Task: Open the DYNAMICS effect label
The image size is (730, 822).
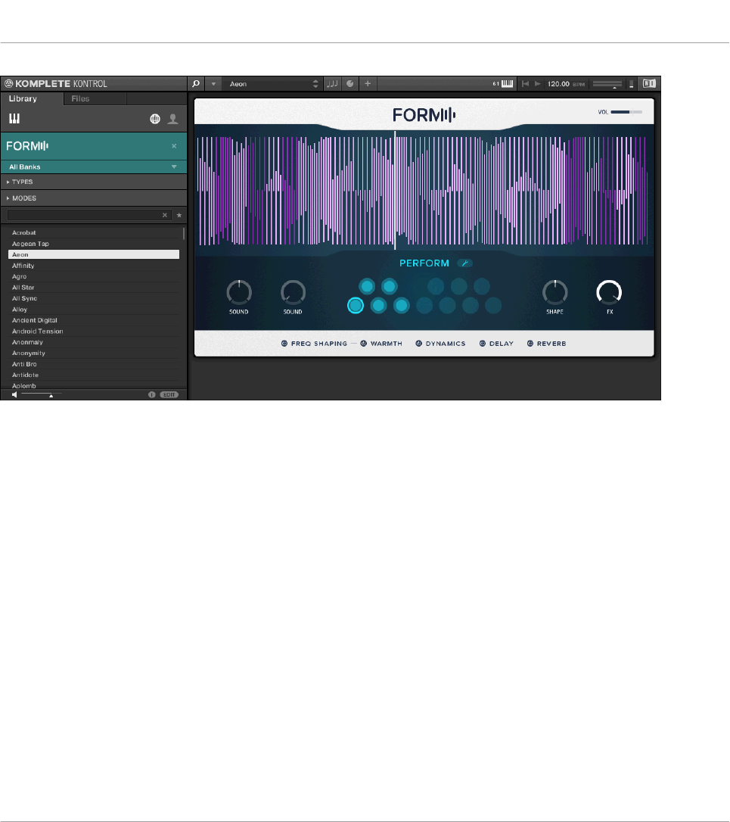Action: tap(446, 344)
